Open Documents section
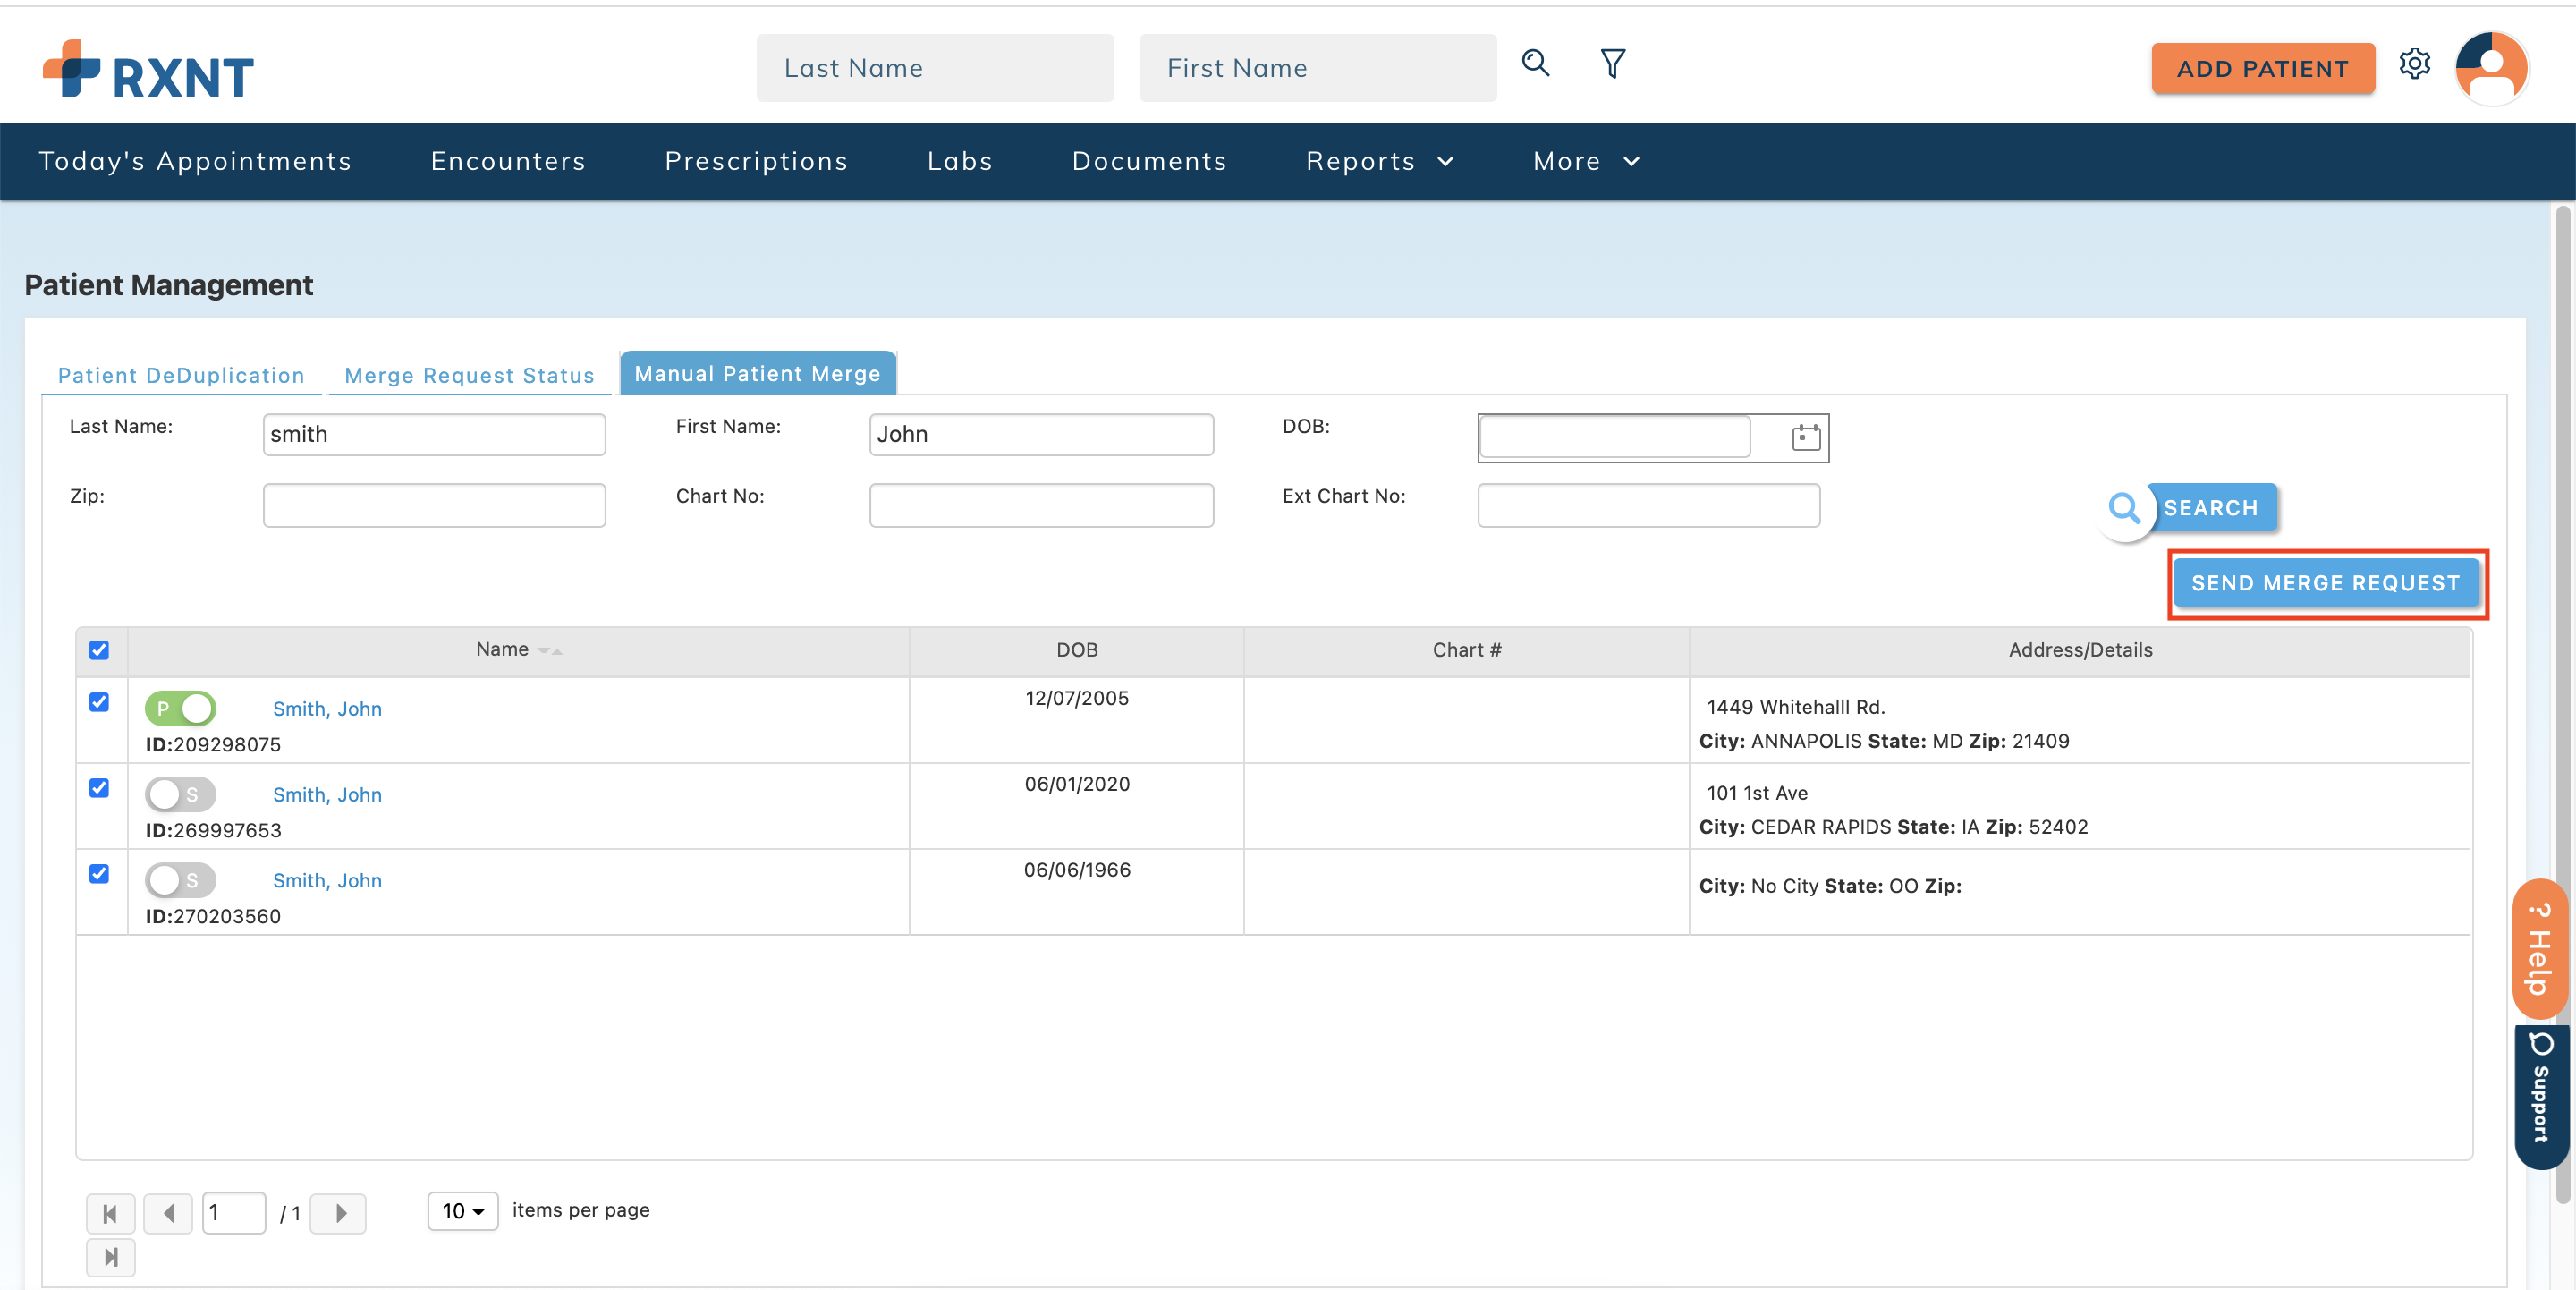Image resolution: width=2576 pixels, height=1290 pixels. pyautogui.click(x=1149, y=161)
